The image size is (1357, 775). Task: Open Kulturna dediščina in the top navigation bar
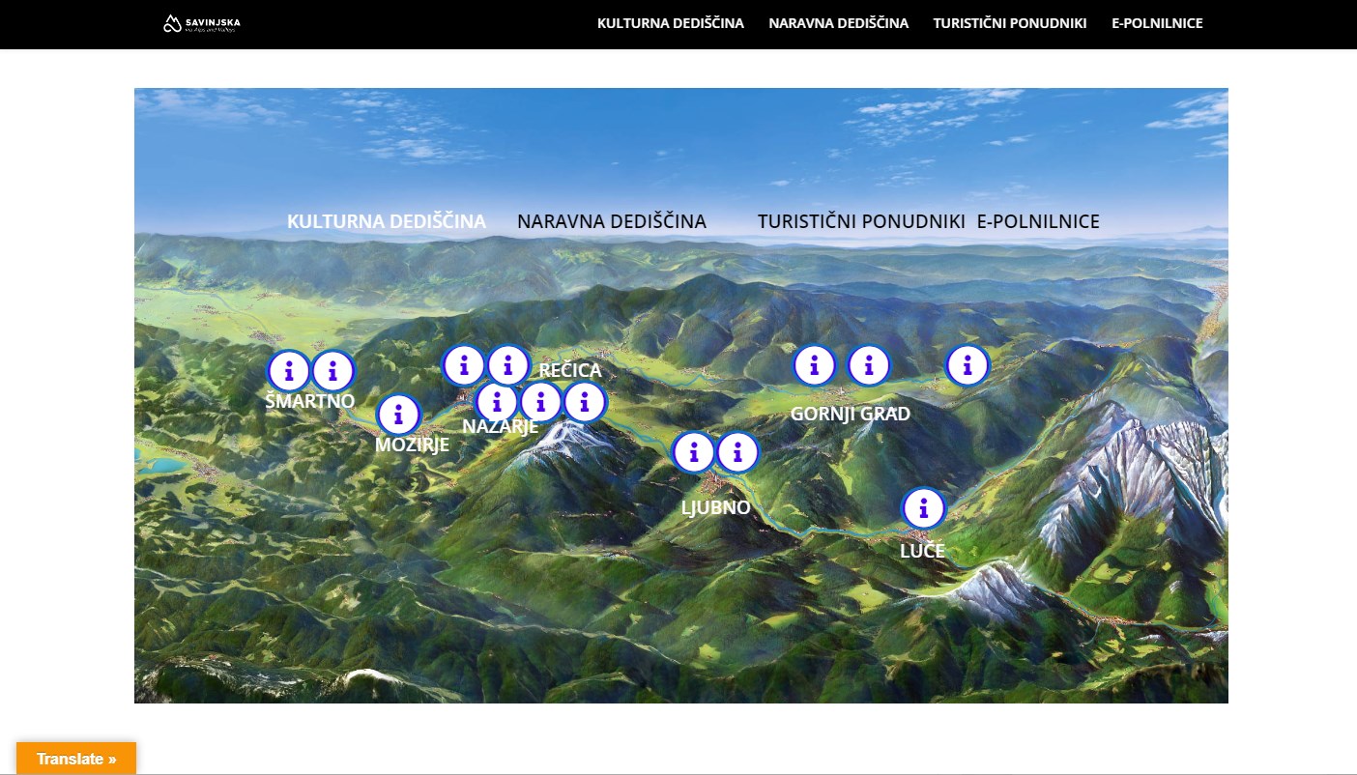click(671, 23)
